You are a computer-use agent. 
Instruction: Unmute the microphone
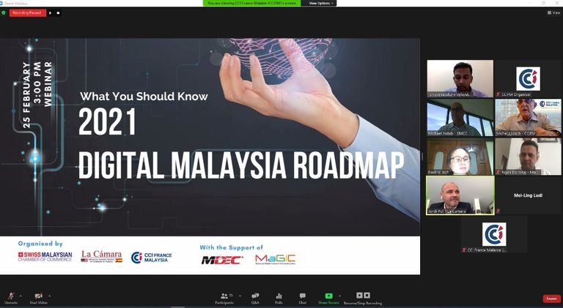10,296
